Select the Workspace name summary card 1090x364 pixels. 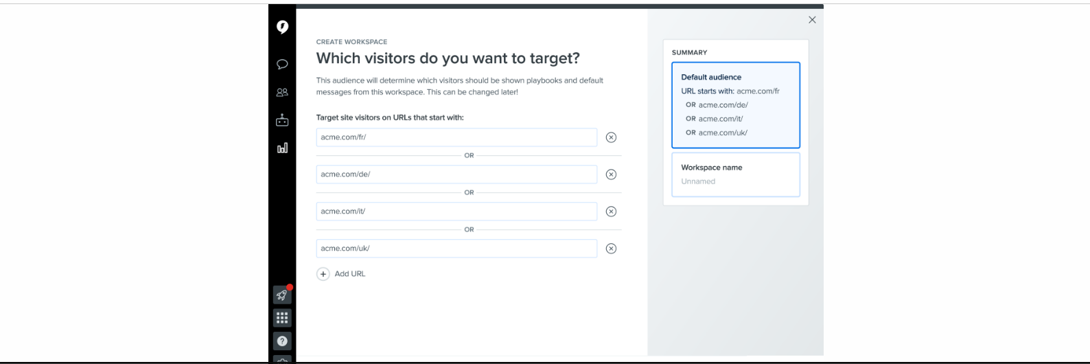(x=736, y=174)
